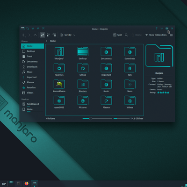Click the 28° weather widget on taskbar
Viewport: 187px width, 187px height.
[x=4, y=184]
